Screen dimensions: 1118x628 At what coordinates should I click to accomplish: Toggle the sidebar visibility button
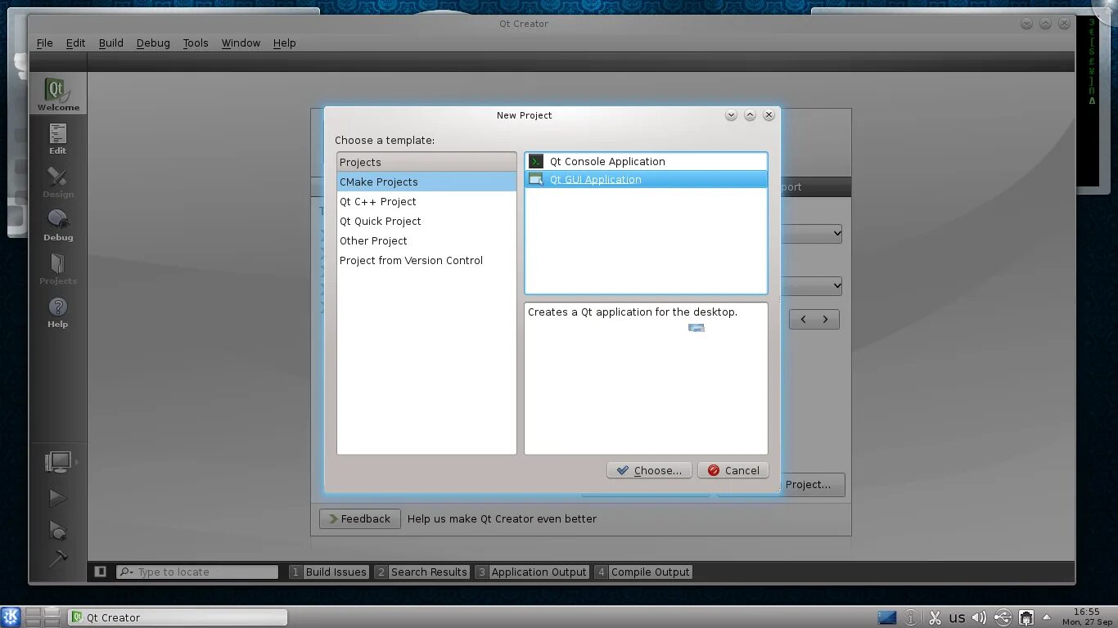coord(101,572)
